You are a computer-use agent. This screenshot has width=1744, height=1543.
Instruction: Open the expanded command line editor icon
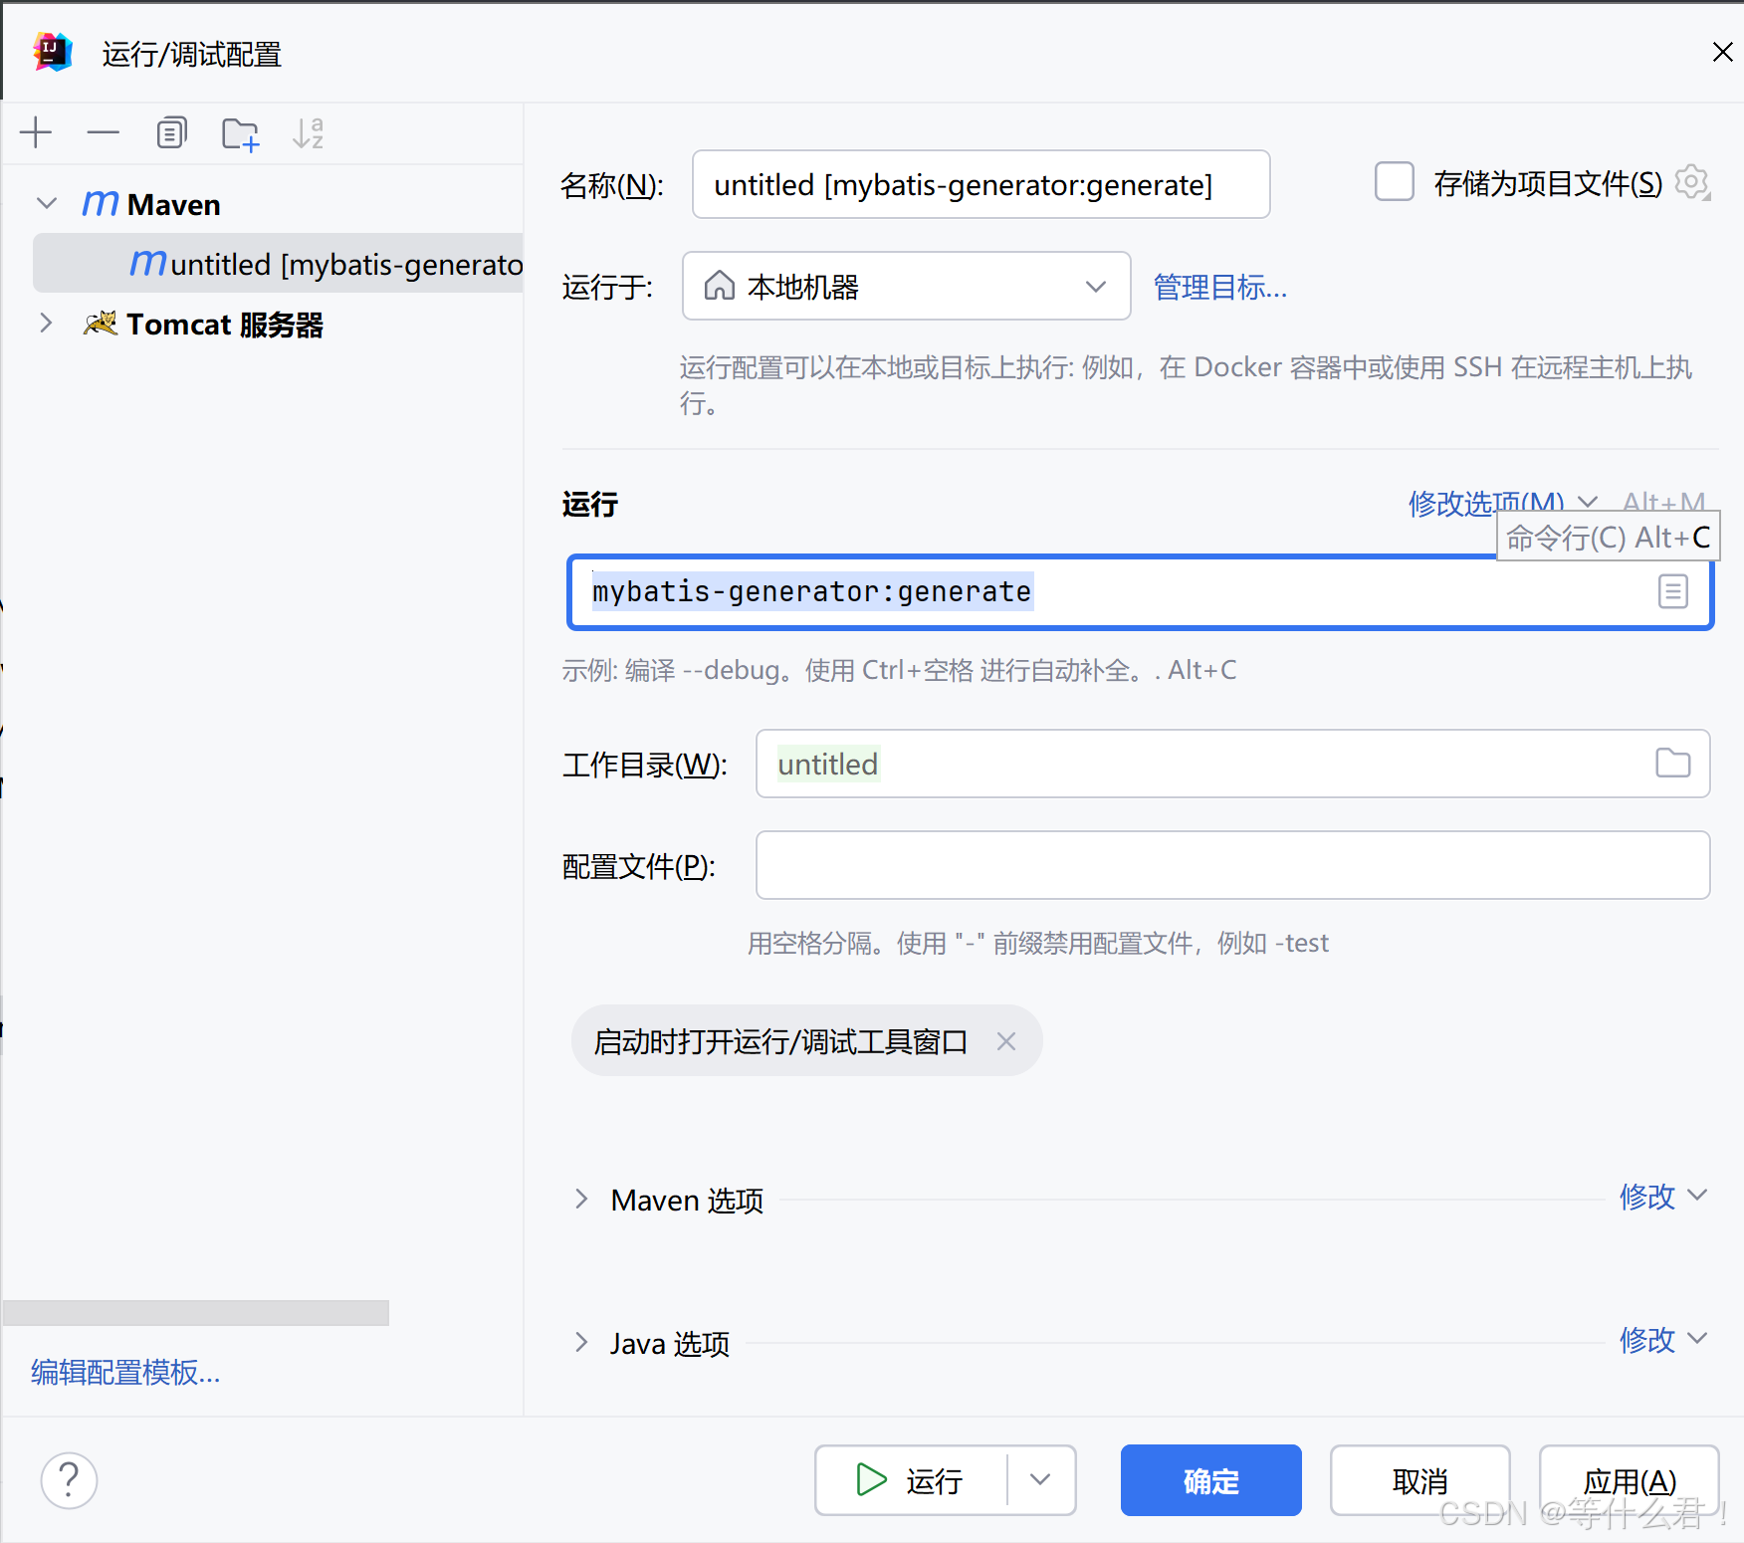click(1672, 591)
